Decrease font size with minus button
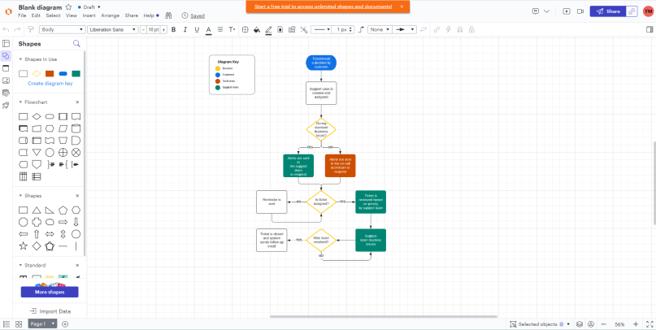The height and width of the screenshot is (330, 656). (x=143, y=30)
